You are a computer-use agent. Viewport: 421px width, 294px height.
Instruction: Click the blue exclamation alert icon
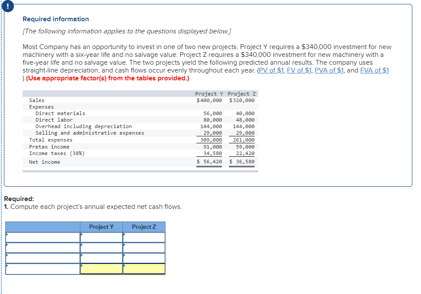9,7
